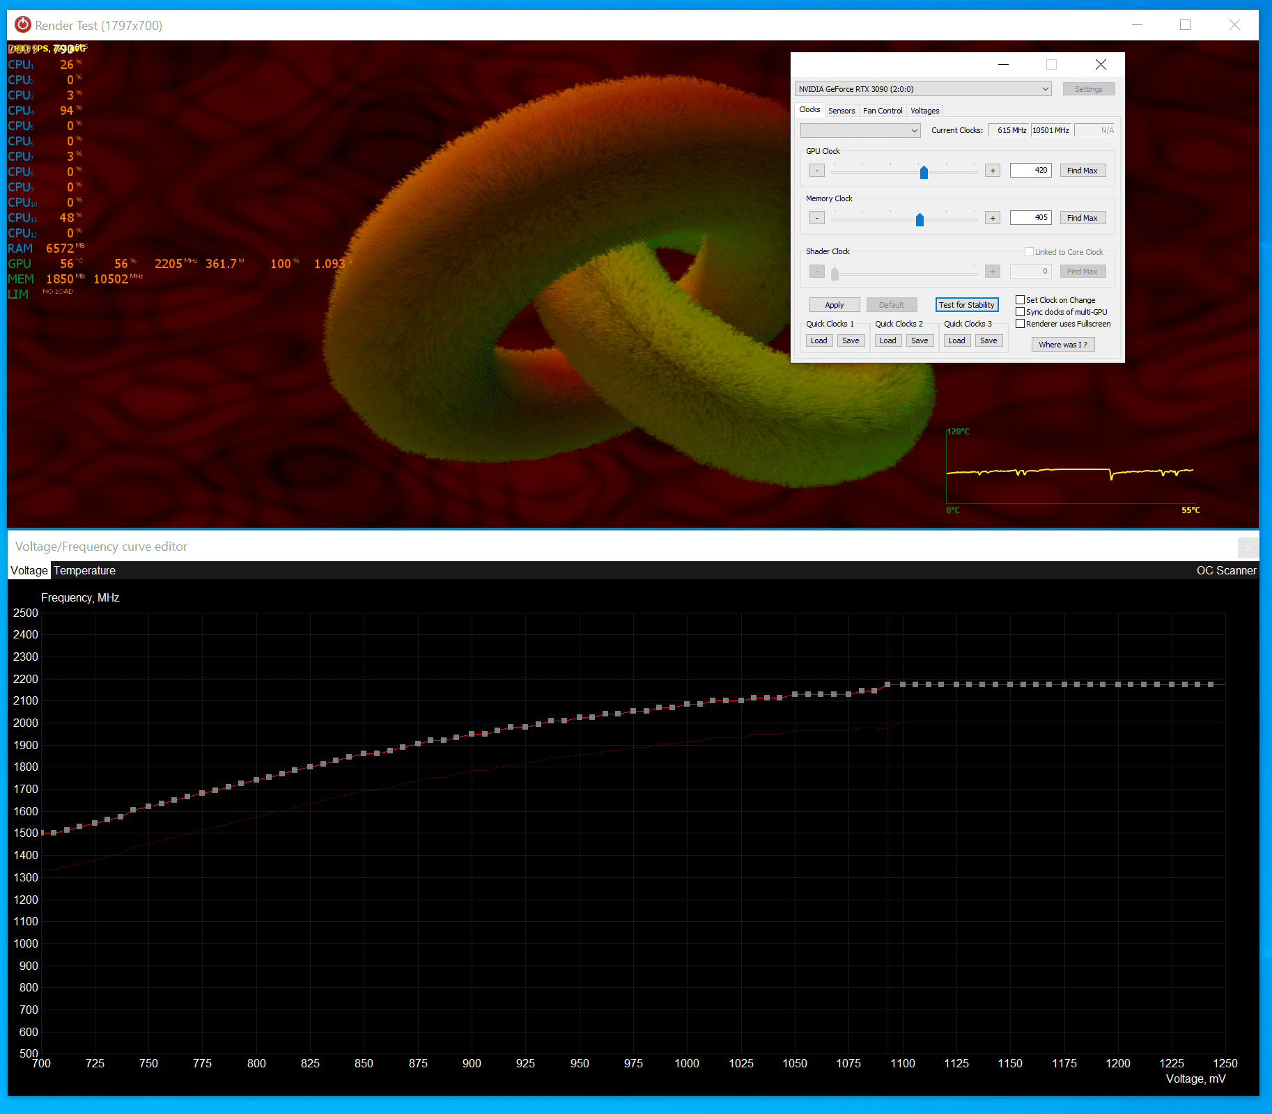Image resolution: width=1272 pixels, height=1114 pixels.
Task: Click the Voltage/Frequency curve editor title
Action: (x=101, y=547)
